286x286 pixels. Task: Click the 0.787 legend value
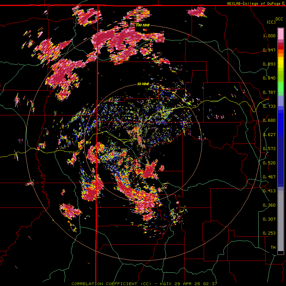(x=269, y=92)
